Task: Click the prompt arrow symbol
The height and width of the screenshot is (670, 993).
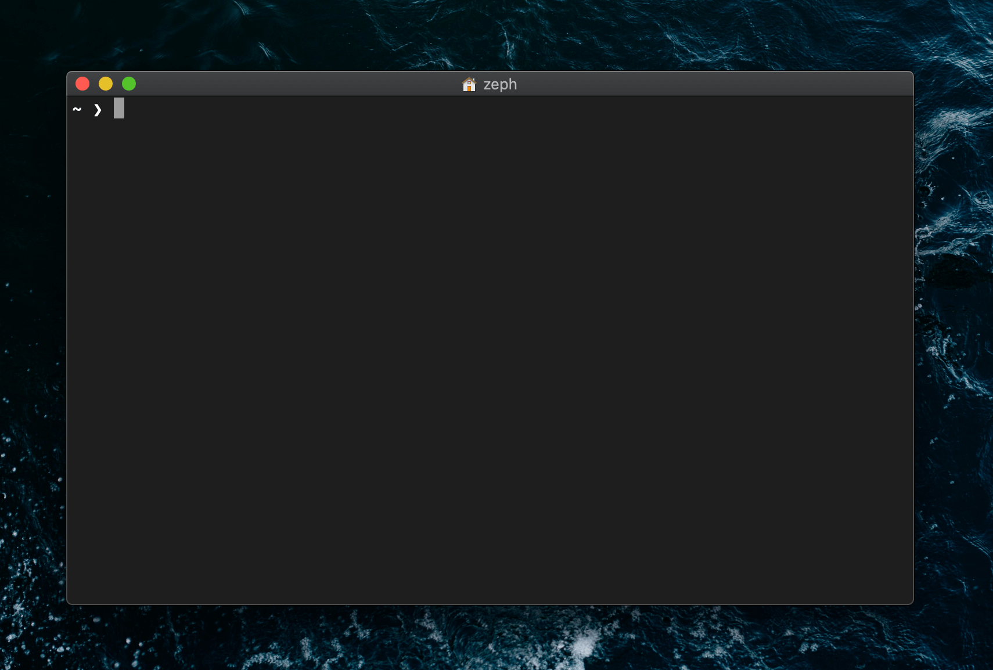Action: (x=98, y=110)
